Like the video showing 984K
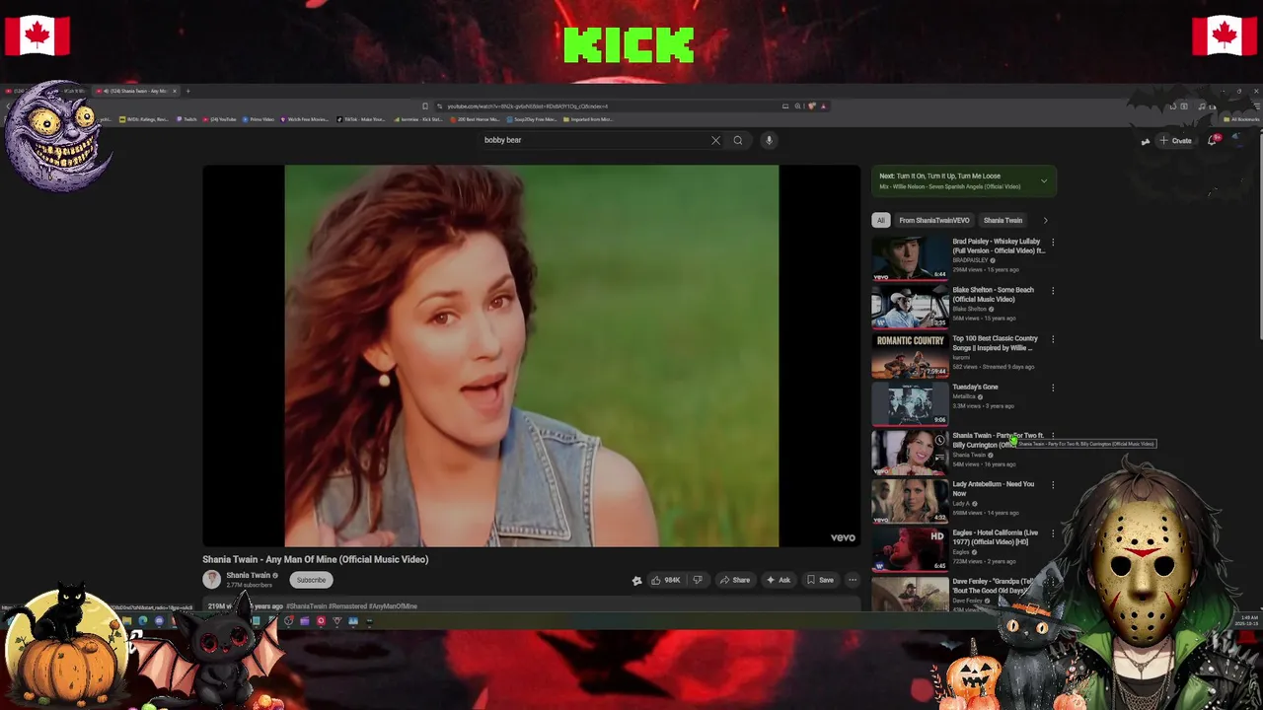 [x=666, y=580]
